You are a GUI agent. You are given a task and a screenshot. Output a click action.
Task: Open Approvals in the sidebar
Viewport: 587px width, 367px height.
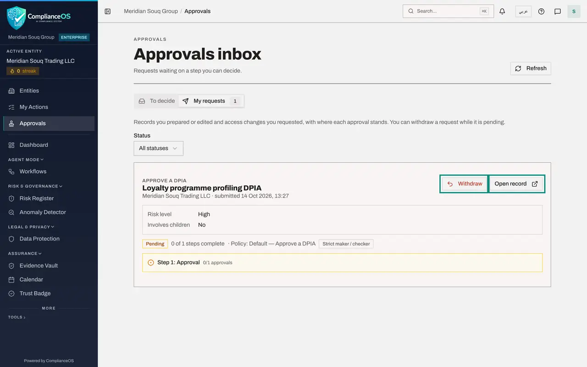49,123
